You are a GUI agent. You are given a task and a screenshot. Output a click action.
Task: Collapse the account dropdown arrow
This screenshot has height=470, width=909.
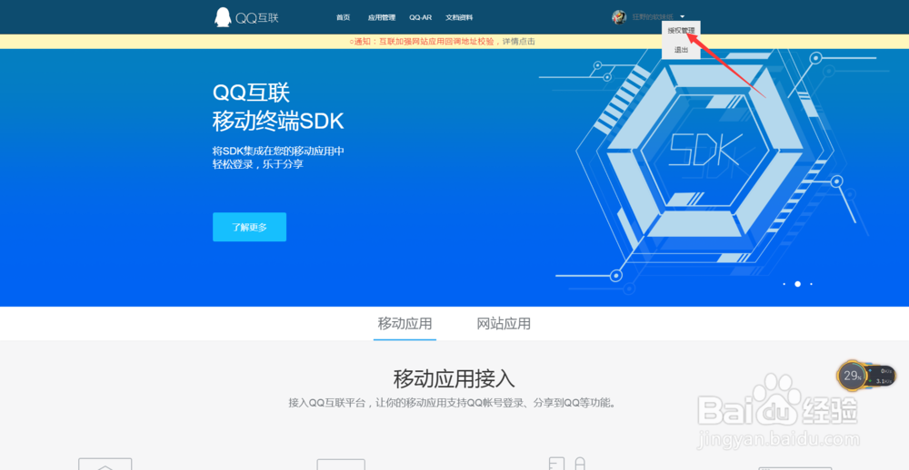(x=683, y=16)
